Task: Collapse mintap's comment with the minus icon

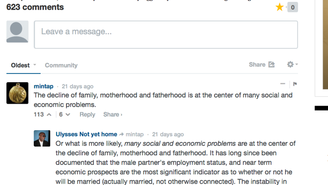Action: coord(283,84)
